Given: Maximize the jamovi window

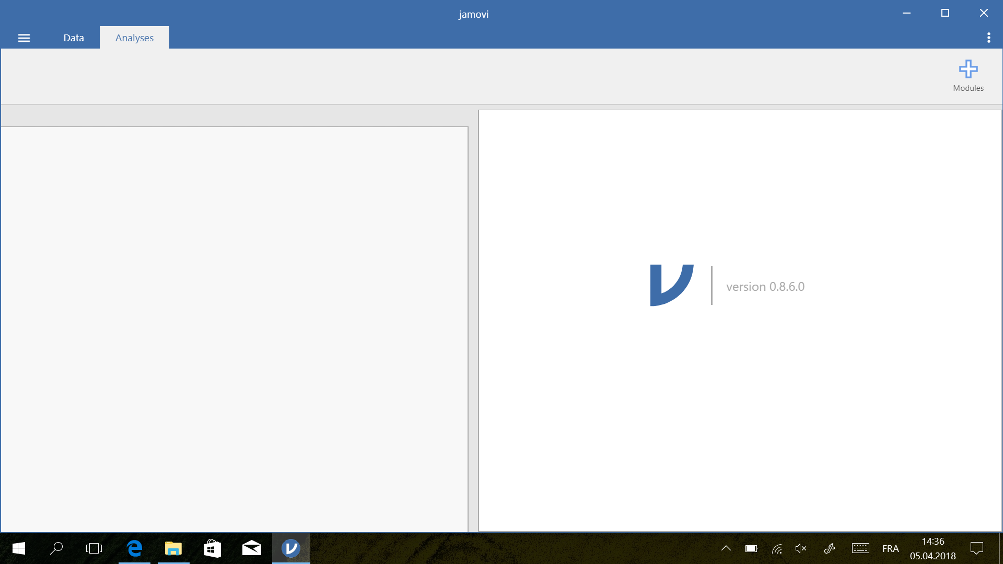Looking at the screenshot, I should (945, 13).
